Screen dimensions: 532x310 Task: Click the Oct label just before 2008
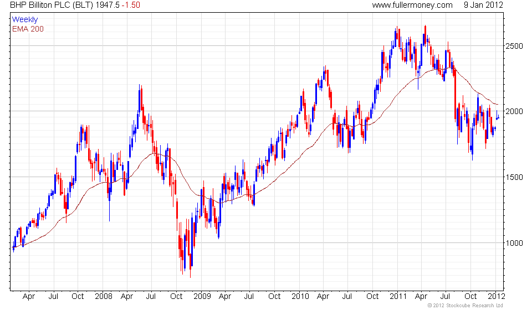tap(78, 297)
